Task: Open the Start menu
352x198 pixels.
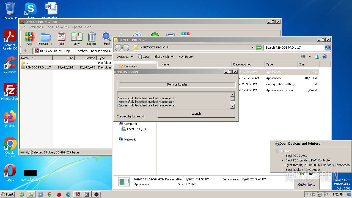Action: tap(7, 194)
